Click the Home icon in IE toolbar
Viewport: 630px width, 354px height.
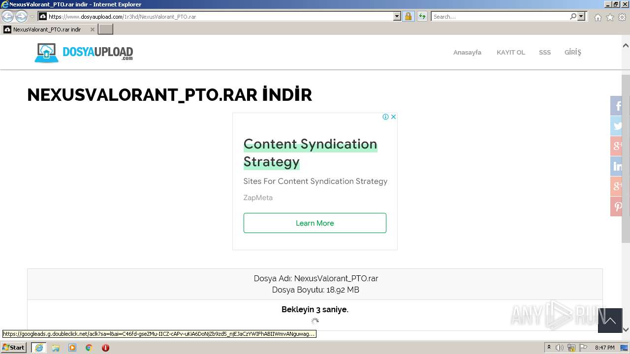[598, 17]
